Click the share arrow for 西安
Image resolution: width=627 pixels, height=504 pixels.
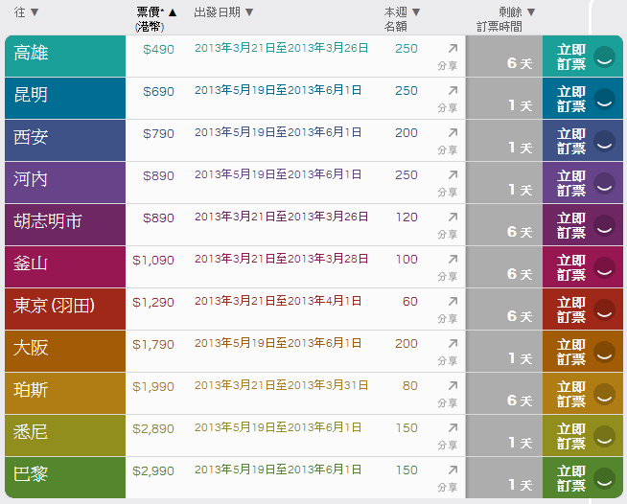pos(449,141)
